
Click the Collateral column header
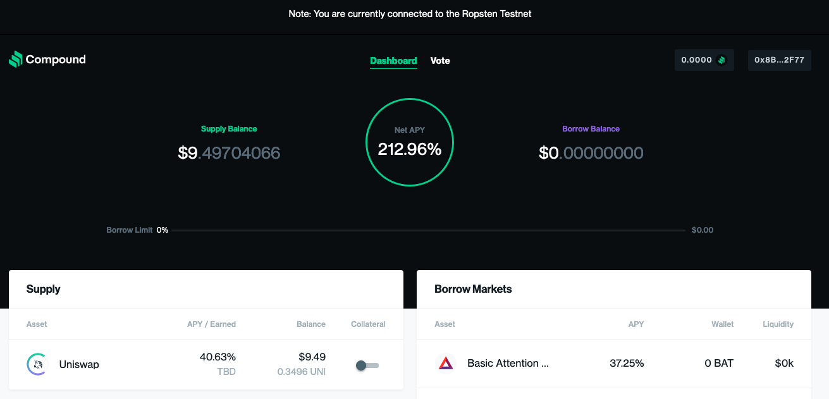pyautogui.click(x=368, y=324)
